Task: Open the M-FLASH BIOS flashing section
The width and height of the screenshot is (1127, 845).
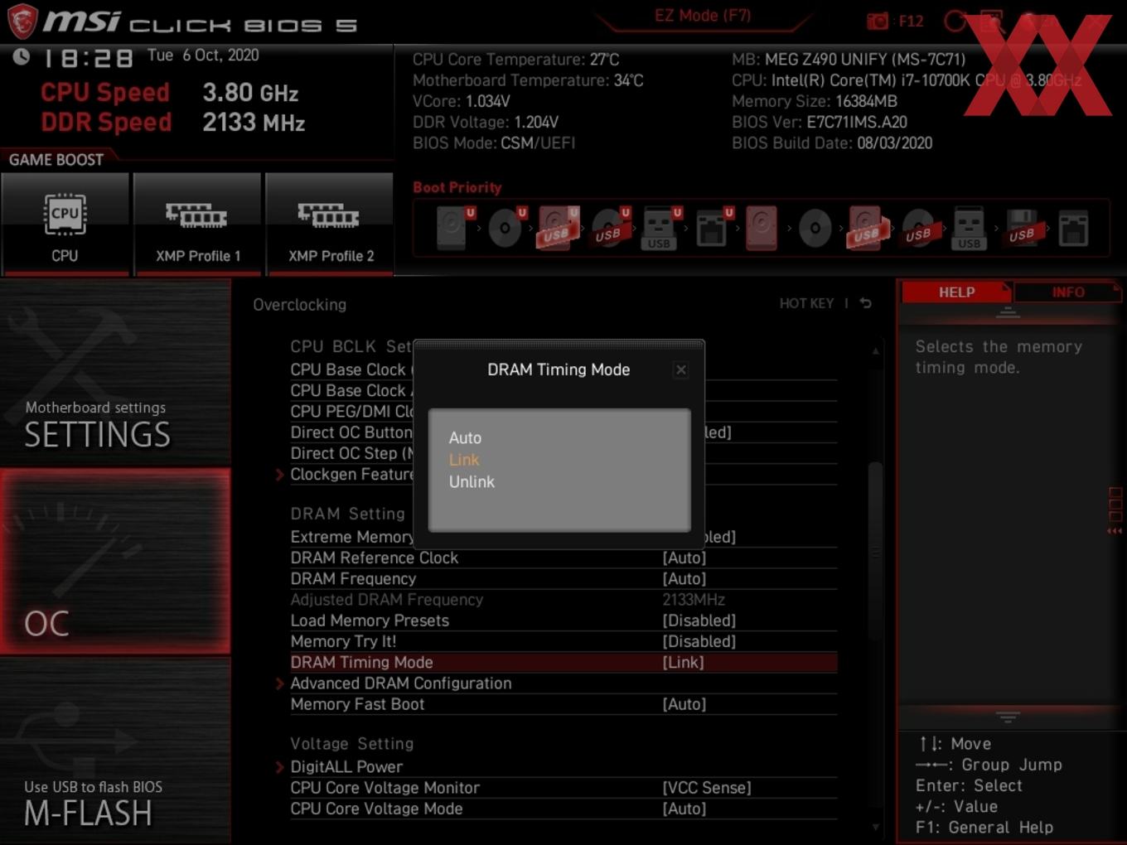Action: (115, 752)
